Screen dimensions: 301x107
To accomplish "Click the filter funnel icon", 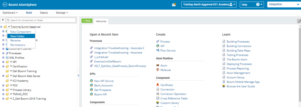I will (x=3, y=20).
